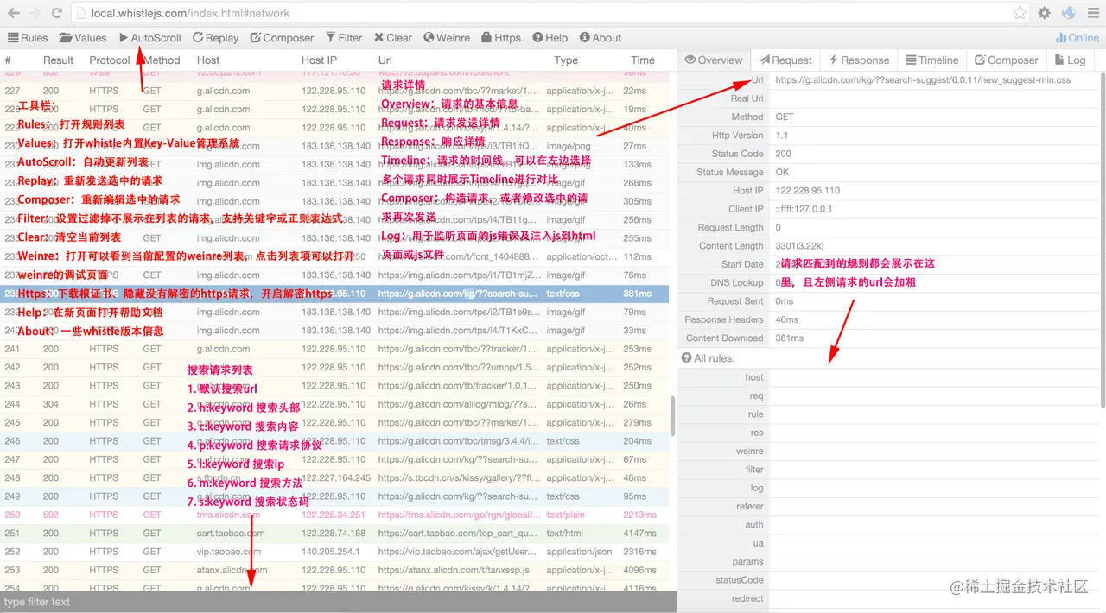
Task: Reload the page in the browser
Action: [57, 13]
